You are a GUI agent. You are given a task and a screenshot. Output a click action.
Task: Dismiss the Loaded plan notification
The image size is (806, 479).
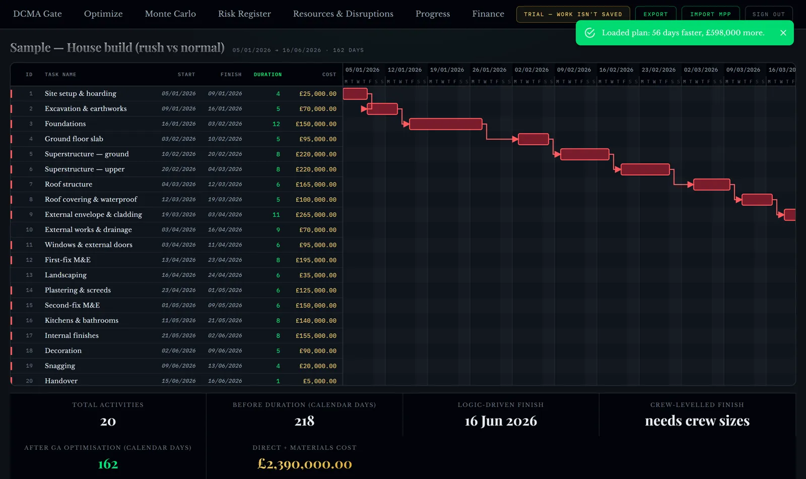click(783, 33)
